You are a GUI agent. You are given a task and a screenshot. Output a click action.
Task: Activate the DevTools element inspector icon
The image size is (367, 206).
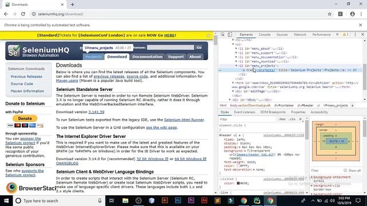point(222,34)
